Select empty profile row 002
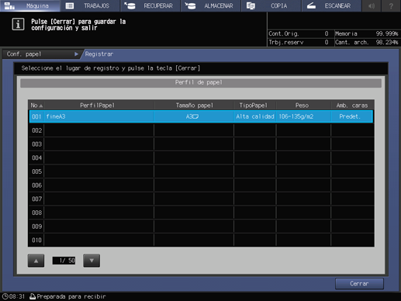This screenshot has height=301, width=401. (201, 130)
